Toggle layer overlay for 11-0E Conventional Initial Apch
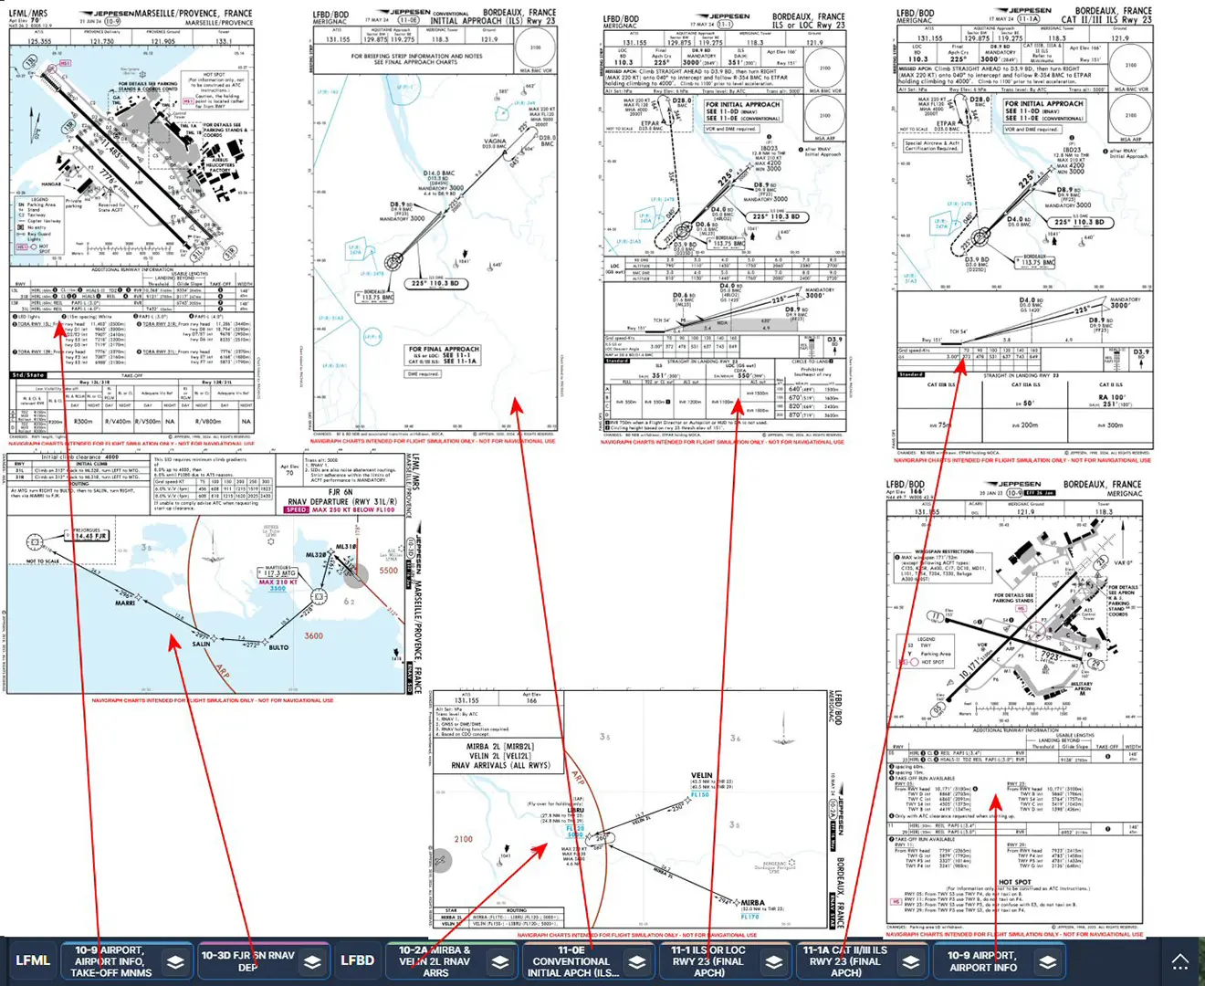Screen dimensions: 1205x986 coord(636,961)
